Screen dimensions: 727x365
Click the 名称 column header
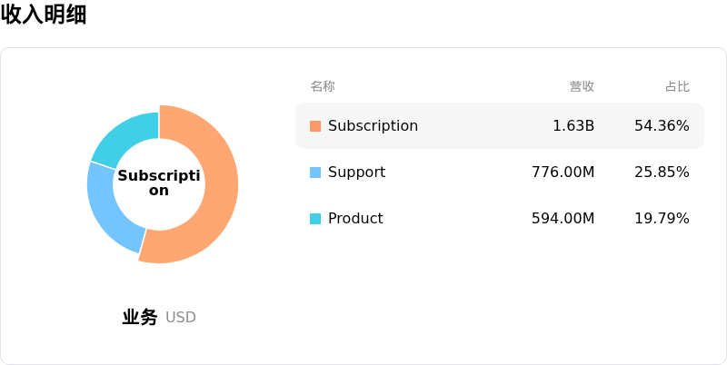click(323, 86)
